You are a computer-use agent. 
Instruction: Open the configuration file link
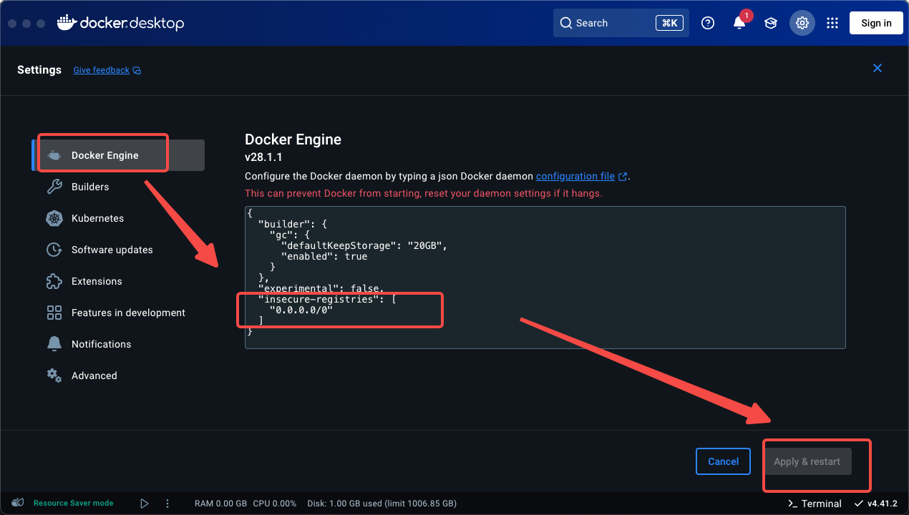(577, 176)
